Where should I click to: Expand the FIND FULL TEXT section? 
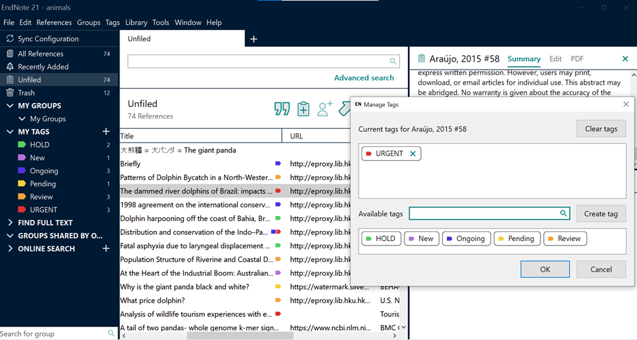point(10,223)
